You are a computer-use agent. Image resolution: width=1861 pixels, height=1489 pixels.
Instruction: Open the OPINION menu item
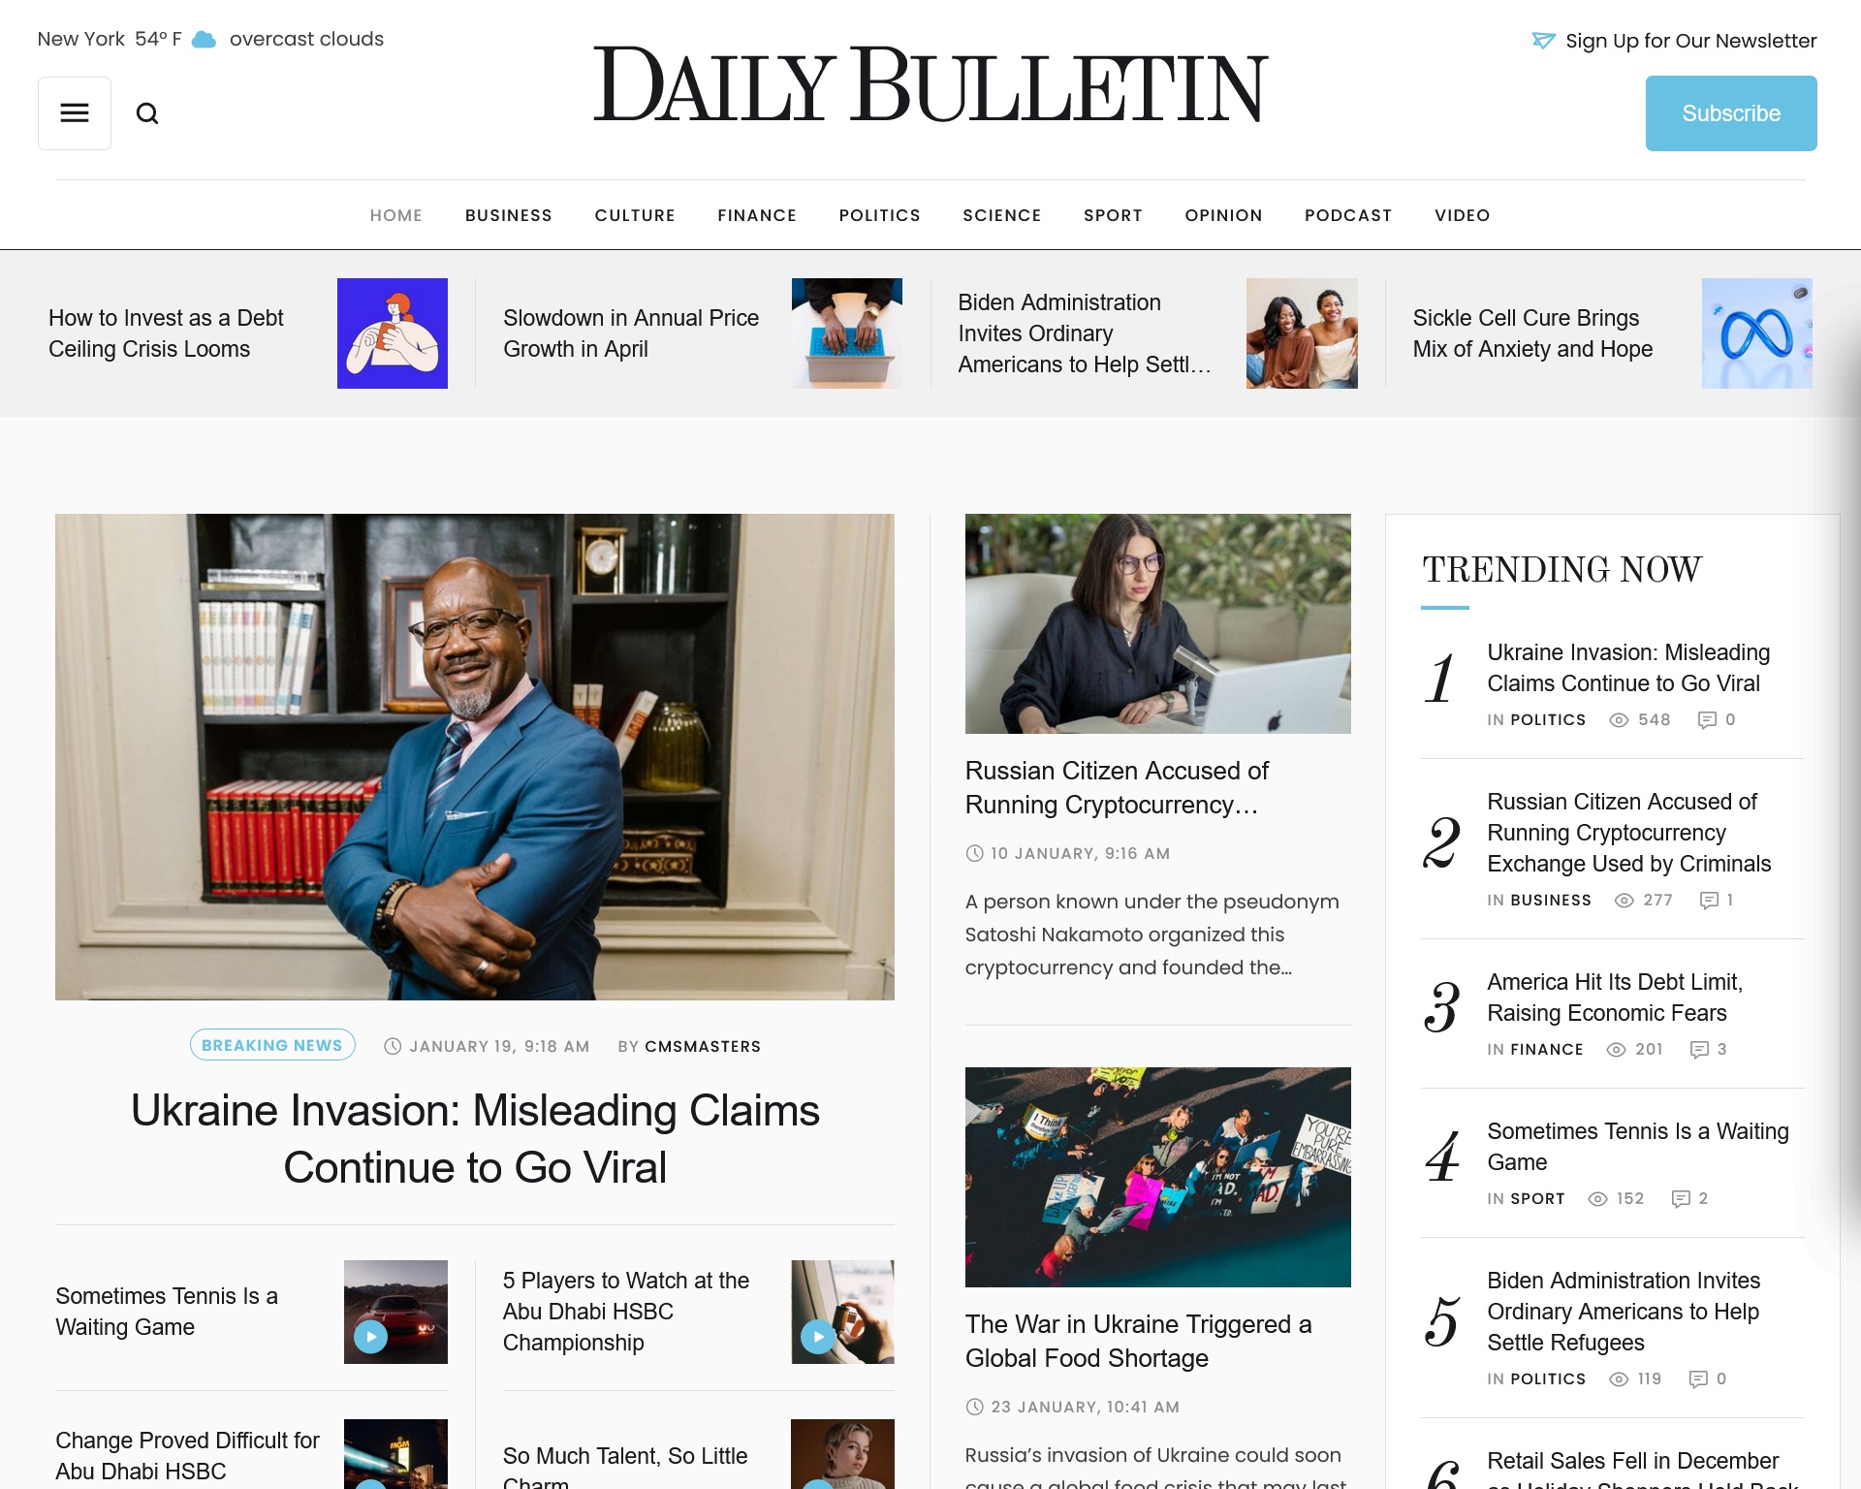(x=1223, y=214)
